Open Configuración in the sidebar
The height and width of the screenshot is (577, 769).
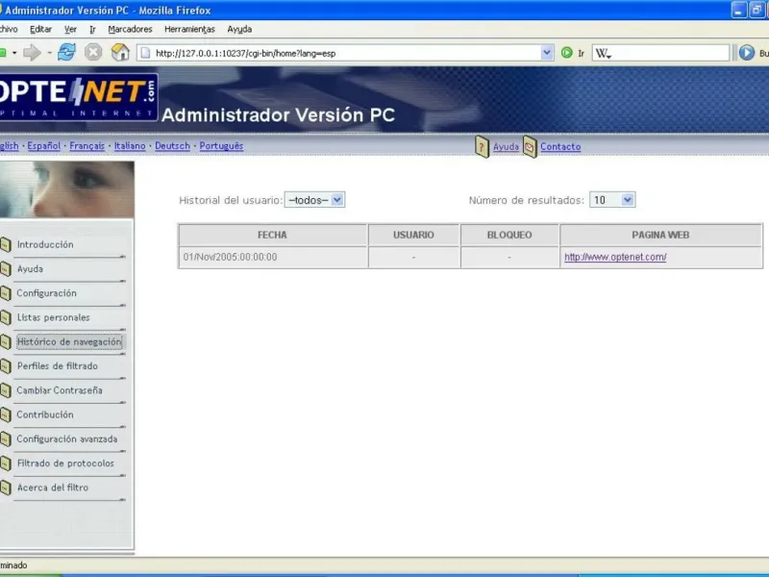46,293
